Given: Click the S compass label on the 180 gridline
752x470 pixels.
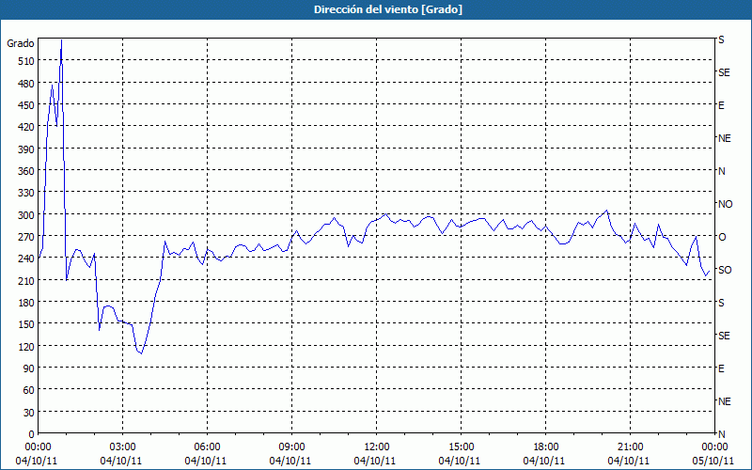Looking at the screenshot, I should point(721,303).
